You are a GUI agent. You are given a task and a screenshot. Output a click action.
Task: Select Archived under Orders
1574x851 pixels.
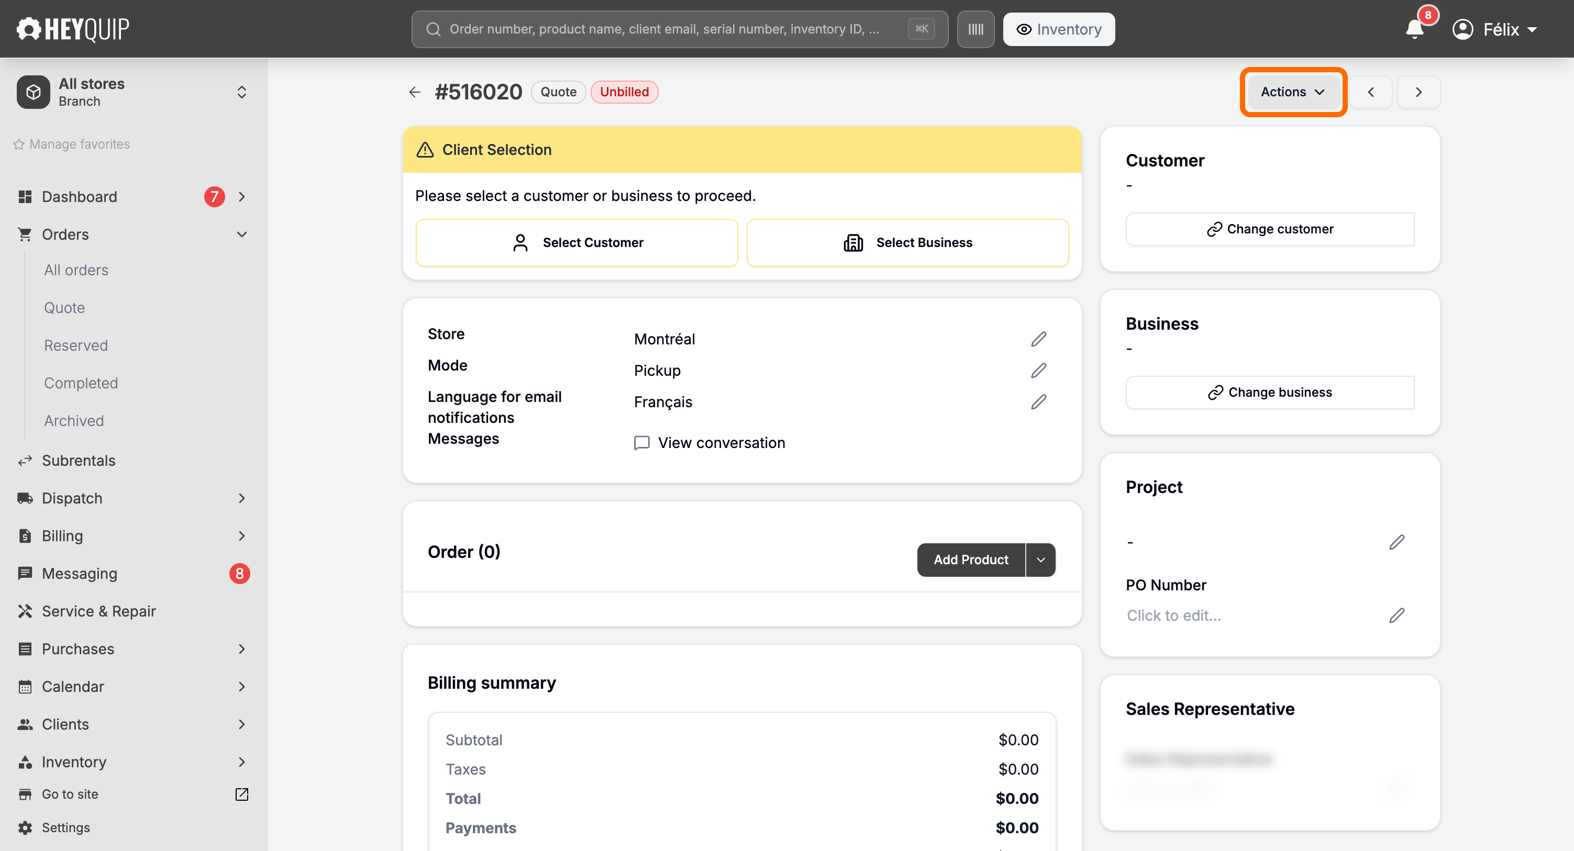[74, 421]
